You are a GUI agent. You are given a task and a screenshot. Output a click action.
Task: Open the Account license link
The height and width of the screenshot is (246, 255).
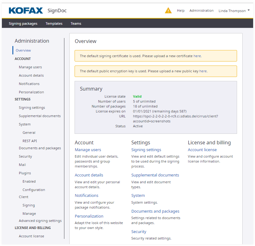(202, 150)
